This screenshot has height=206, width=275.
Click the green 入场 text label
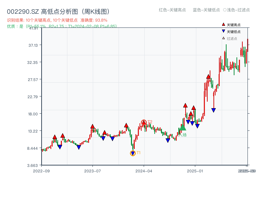click(183, 135)
